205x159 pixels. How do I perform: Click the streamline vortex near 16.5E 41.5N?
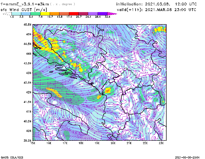click(x=55, y=102)
